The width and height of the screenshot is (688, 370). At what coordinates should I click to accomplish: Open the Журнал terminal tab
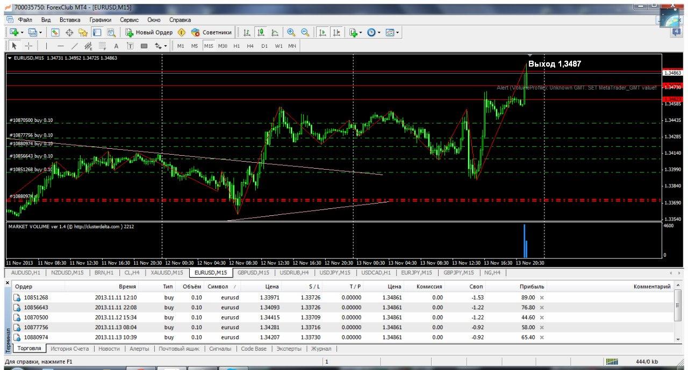(x=321, y=349)
